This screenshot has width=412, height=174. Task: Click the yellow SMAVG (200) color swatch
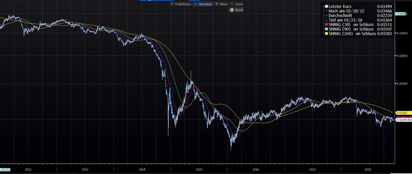(325, 34)
